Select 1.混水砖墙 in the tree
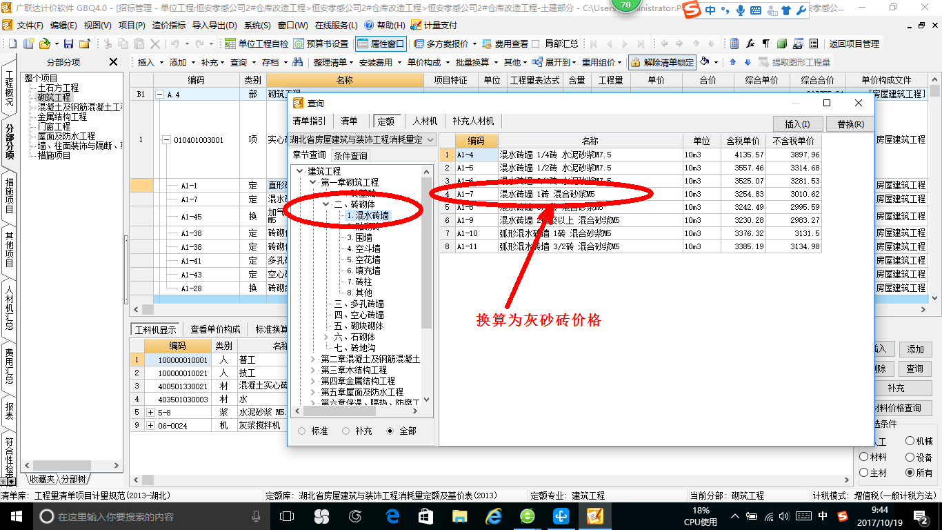The image size is (942, 530). 367,215
